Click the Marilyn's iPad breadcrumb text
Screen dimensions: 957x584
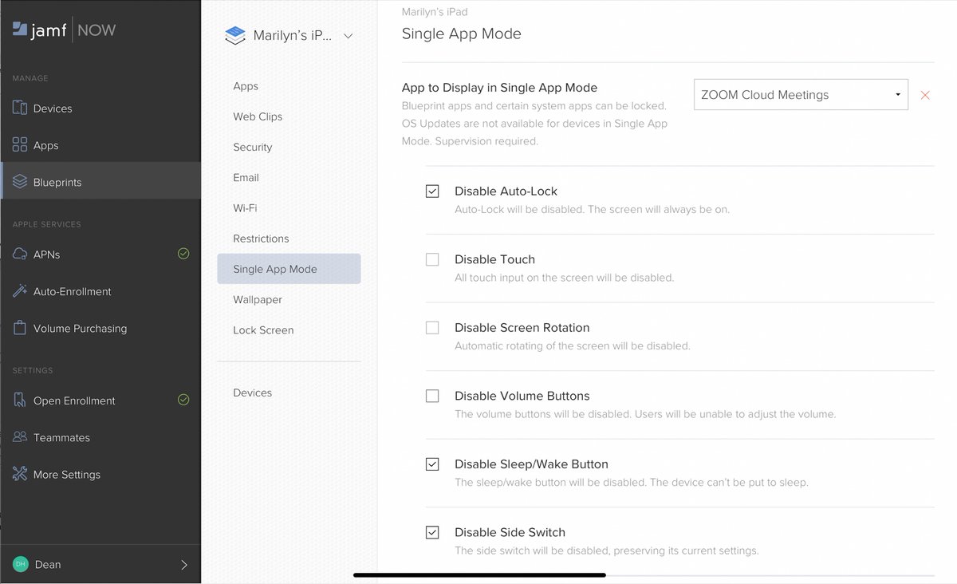point(435,12)
